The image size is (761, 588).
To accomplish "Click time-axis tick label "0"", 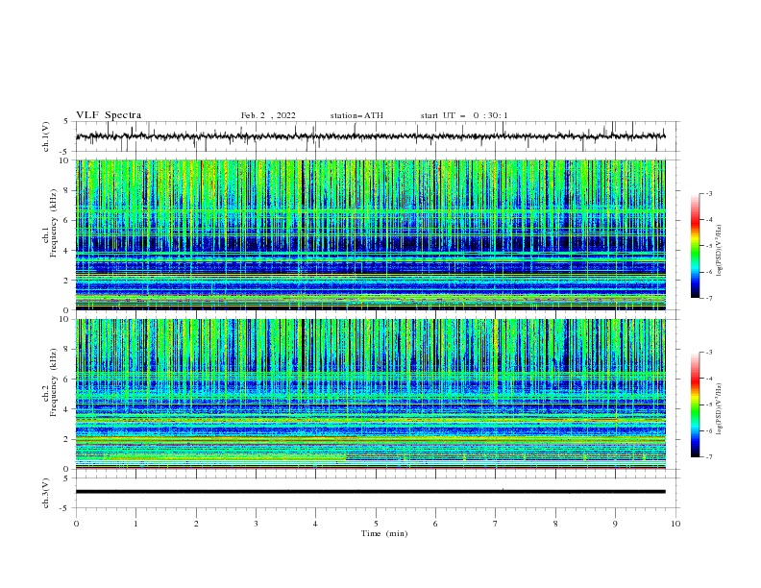I will coord(76,524).
